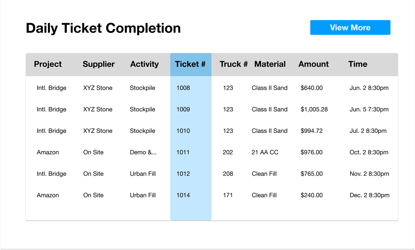Choose the Material column header
Screen dimensions: 415x250
(270, 64)
